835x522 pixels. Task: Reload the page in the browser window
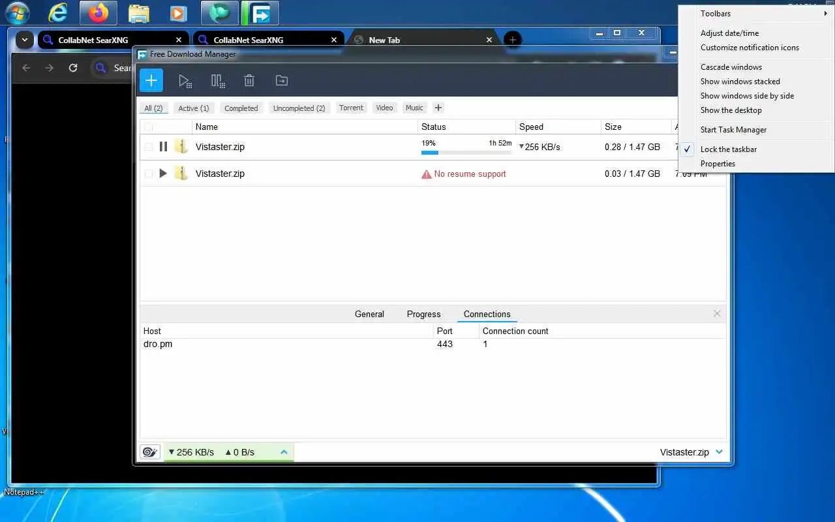point(73,68)
